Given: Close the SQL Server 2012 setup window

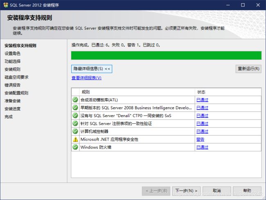Looking at the screenshot, I should pyautogui.click(x=258, y=5).
